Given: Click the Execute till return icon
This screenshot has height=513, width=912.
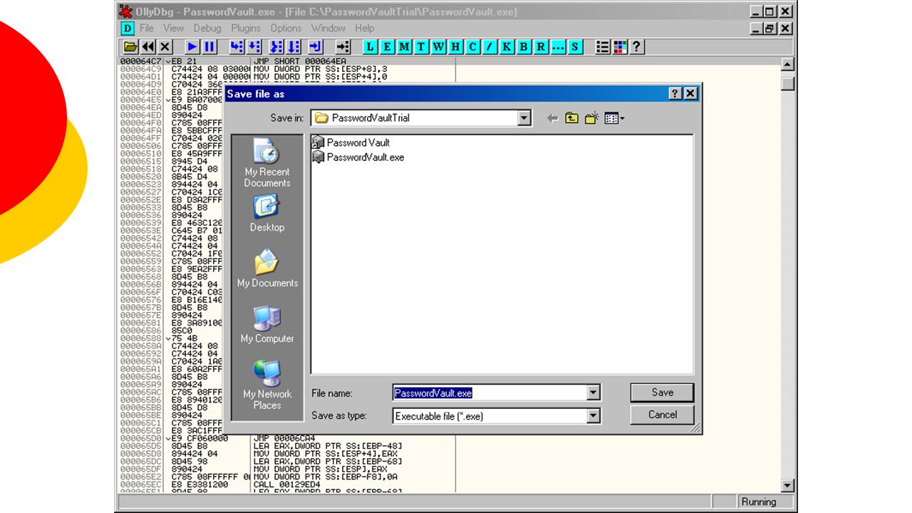Looking at the screenshot, I should point(316,47).
